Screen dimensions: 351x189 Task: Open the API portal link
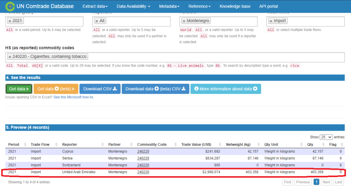coord(268,6)
